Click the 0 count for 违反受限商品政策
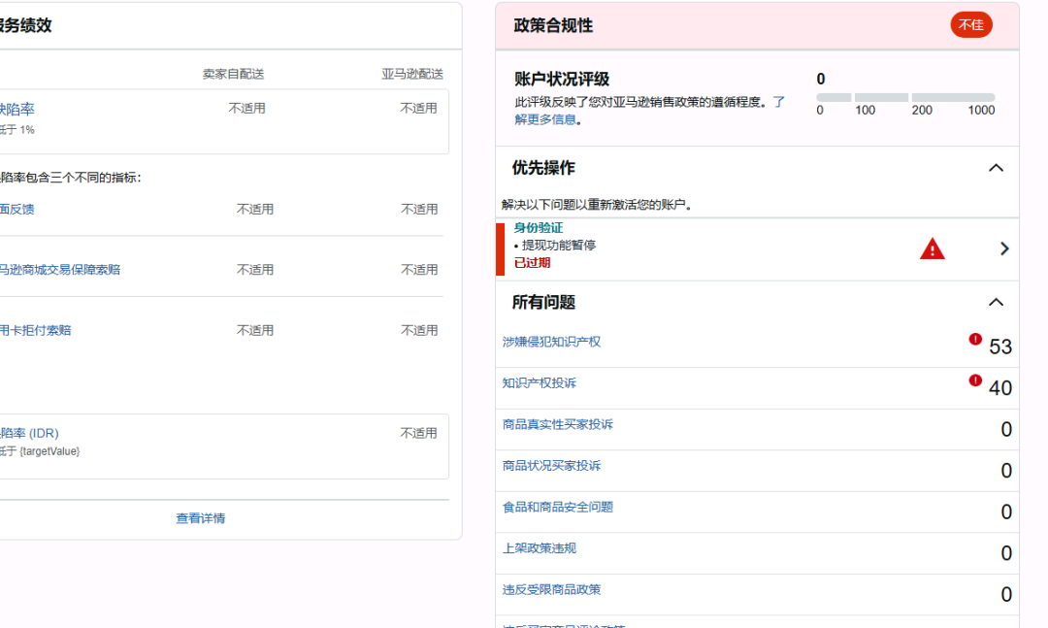 point(1006,595)
